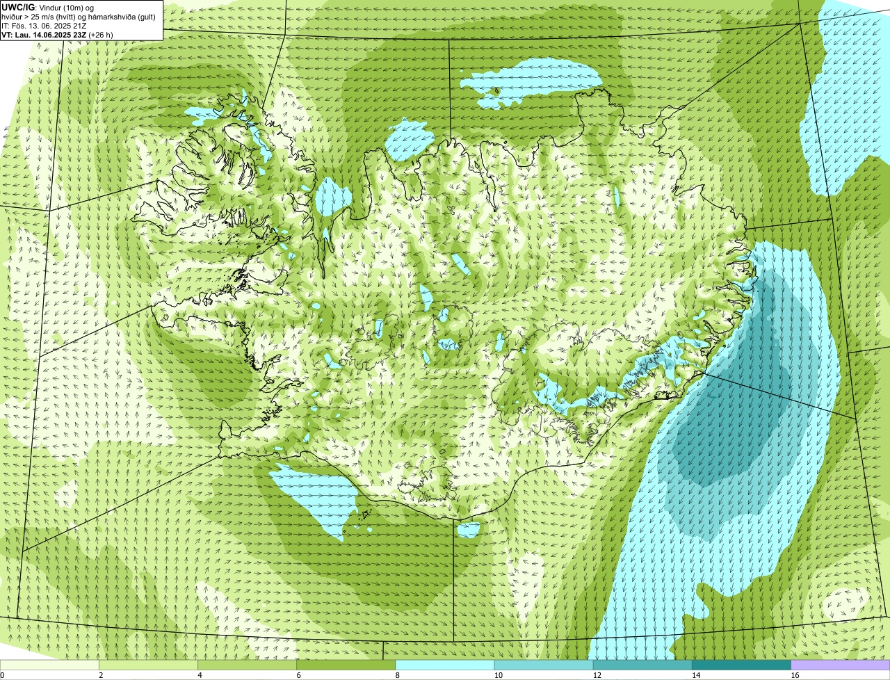890x680 pixels.
Task: Click the legend scale label '10'
Action: [x=498, y=675]
